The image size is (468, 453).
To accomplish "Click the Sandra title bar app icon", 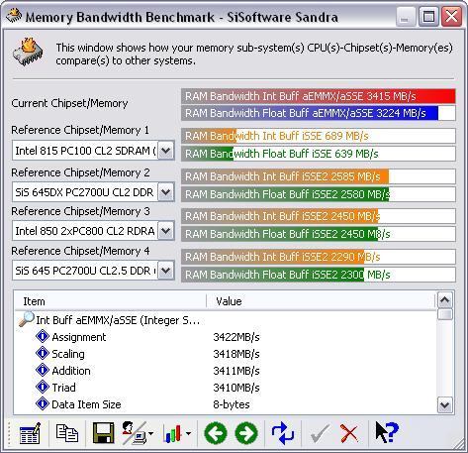I will [14, 16].
